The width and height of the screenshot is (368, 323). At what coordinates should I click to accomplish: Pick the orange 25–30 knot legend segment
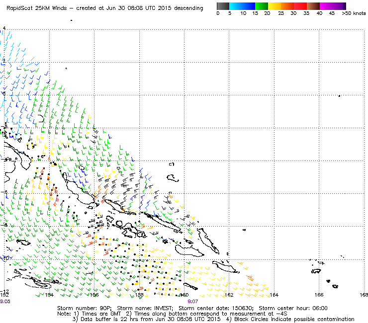point(287,6)
